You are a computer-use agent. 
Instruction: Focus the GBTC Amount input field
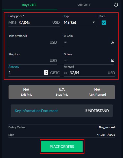[26, 73]
